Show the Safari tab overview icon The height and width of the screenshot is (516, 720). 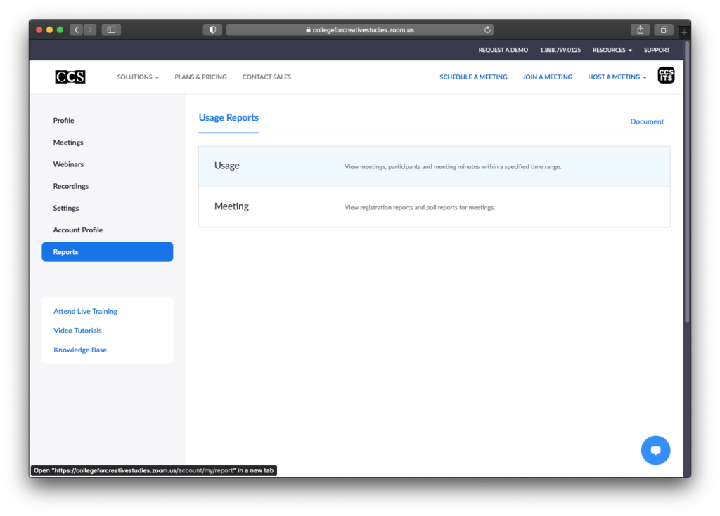[x=663, y=29]
